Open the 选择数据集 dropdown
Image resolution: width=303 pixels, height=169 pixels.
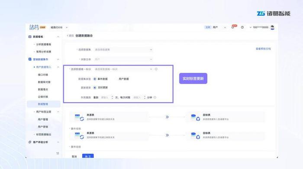pos(123,50)
